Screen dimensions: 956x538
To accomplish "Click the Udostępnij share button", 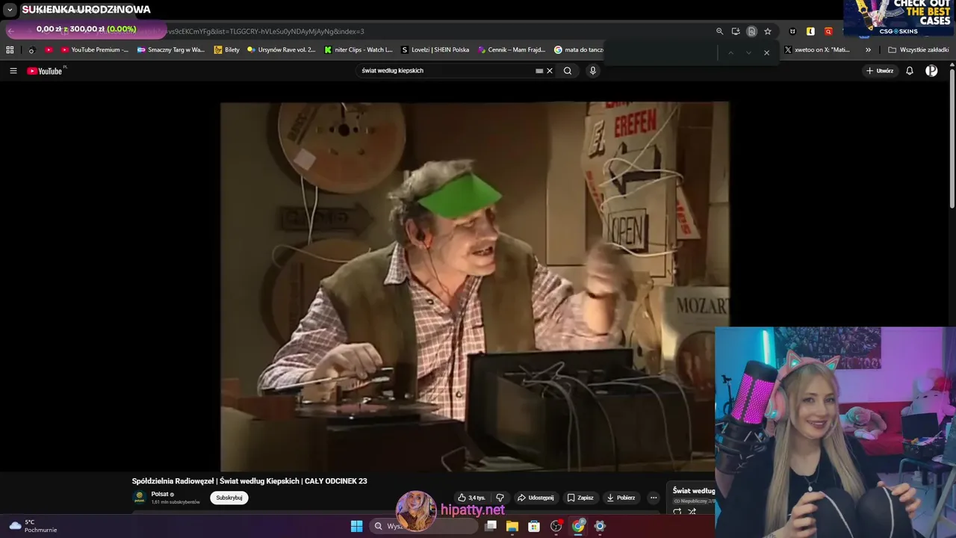I will click(536, 498).
